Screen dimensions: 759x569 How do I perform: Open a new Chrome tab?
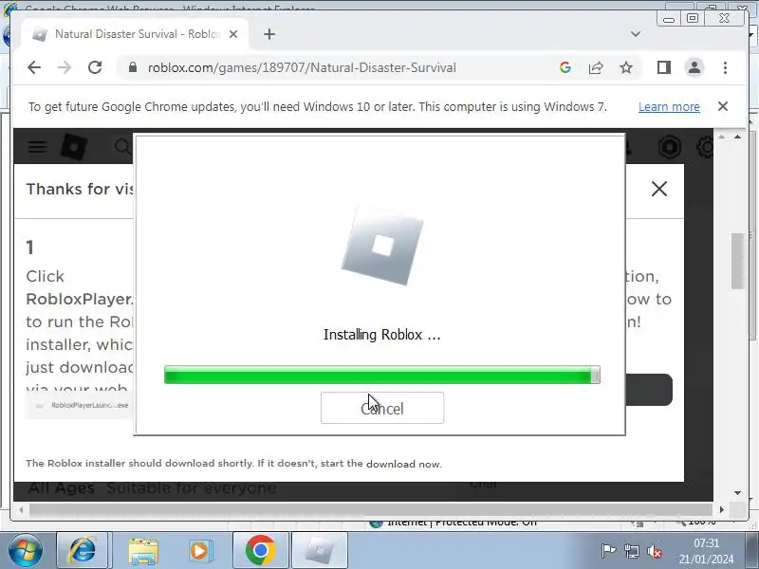click(269, 34)
